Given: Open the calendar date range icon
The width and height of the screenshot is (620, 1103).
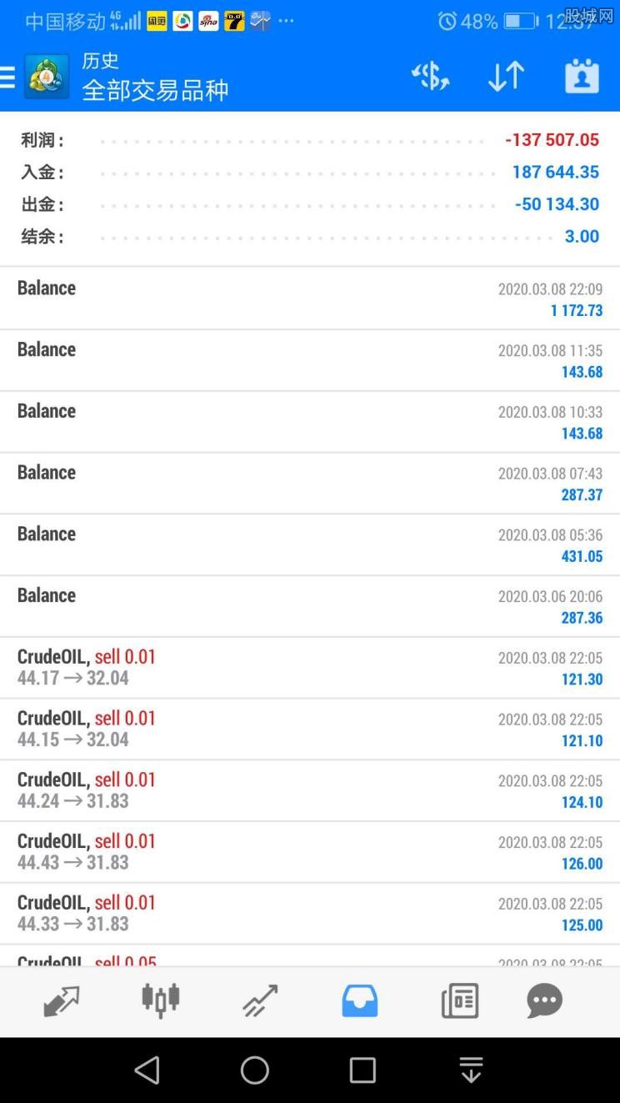Looking at the screenshot, I should click(x=582, y=76).
